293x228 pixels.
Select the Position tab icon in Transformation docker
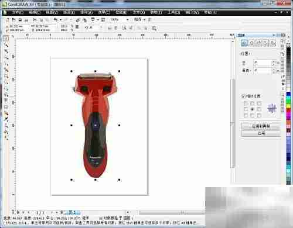[x=244, y=43]
